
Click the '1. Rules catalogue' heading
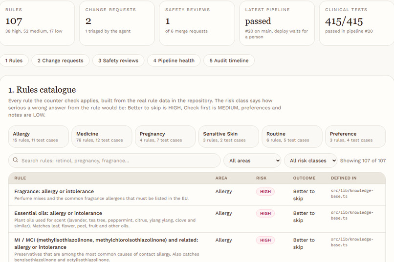[42, 90]
